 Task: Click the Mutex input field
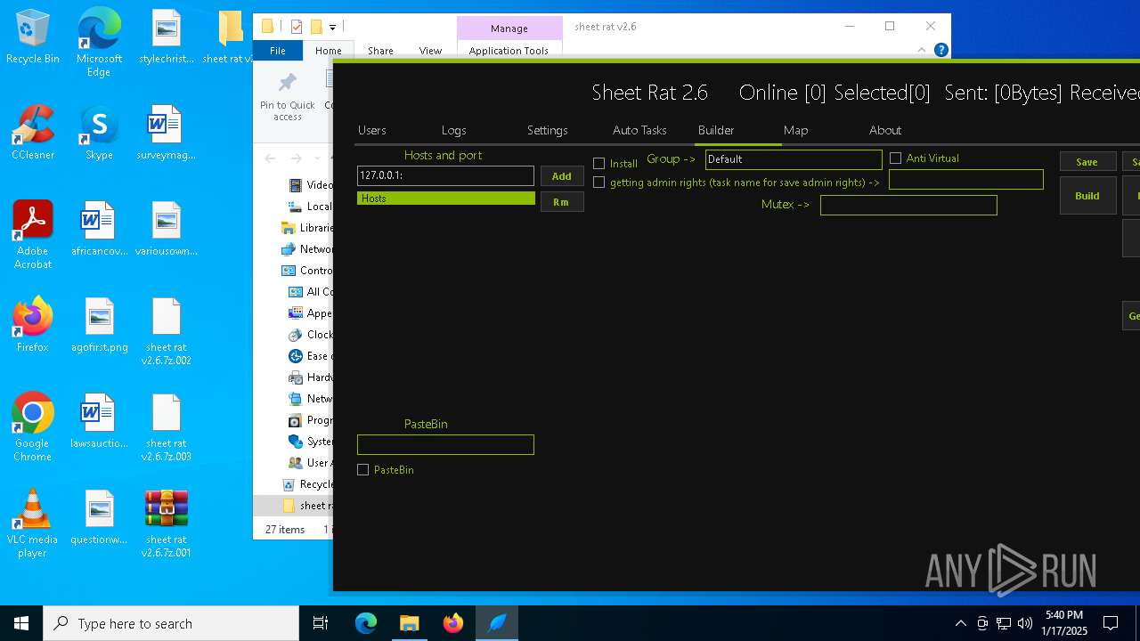(x=908, y=206)
